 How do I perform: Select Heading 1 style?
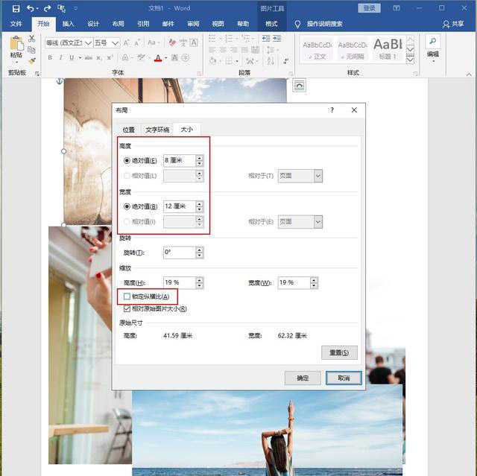click(x=388, y=50)
